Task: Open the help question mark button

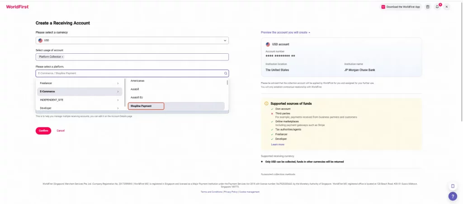Action: tap(453, 196)
